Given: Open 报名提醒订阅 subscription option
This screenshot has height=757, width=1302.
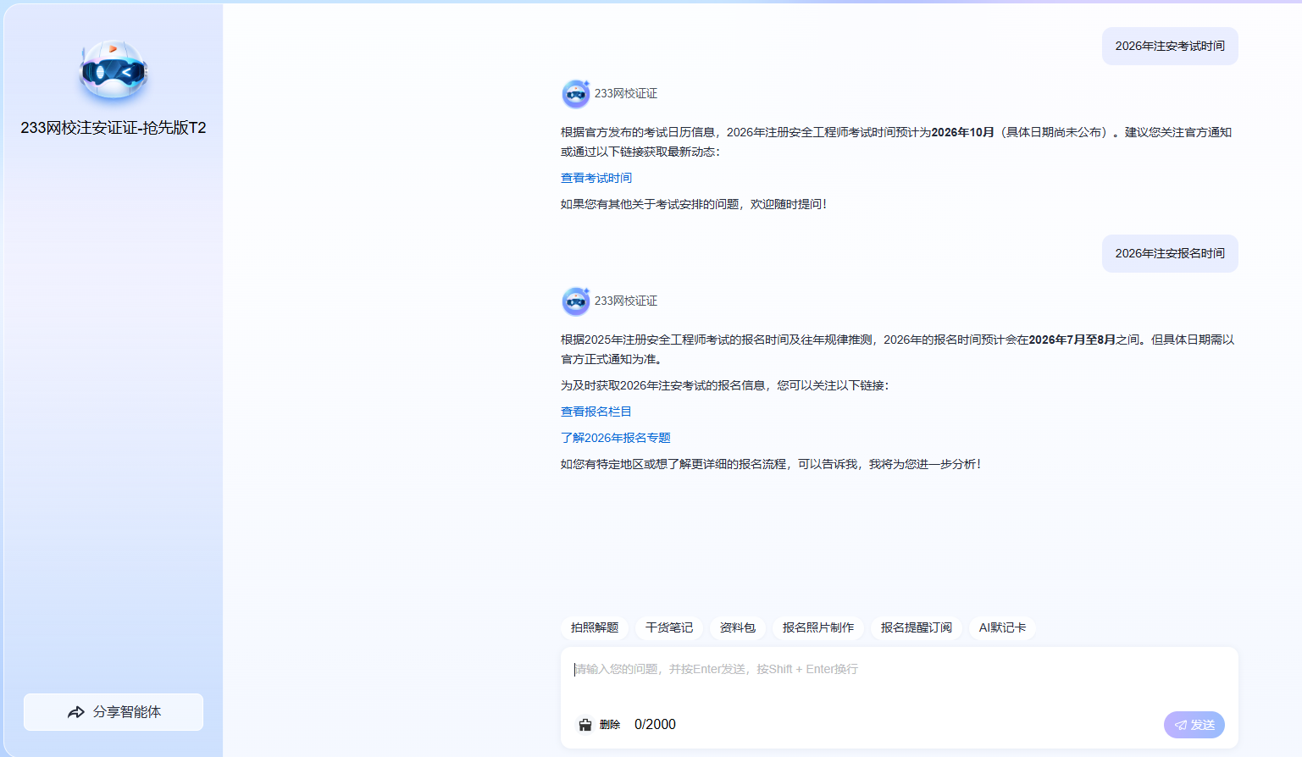Looking at the screenshot, I should [x=917, y=627].
